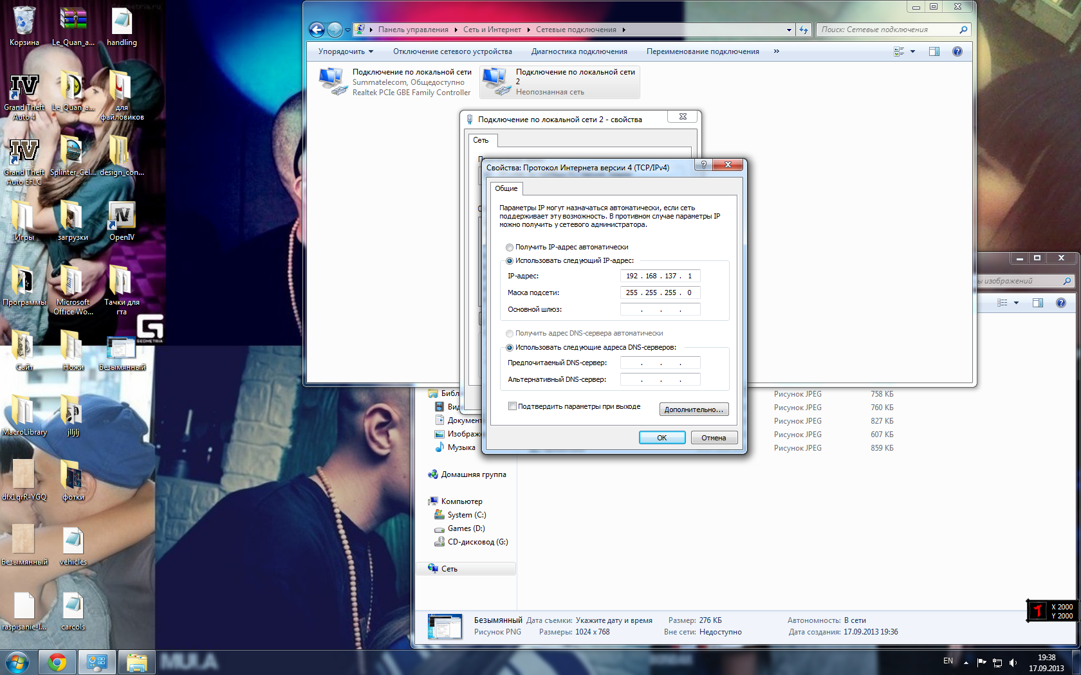Open the view options dropdown arrow
This screenshot has height=675, width=1081.
point(913,51)
